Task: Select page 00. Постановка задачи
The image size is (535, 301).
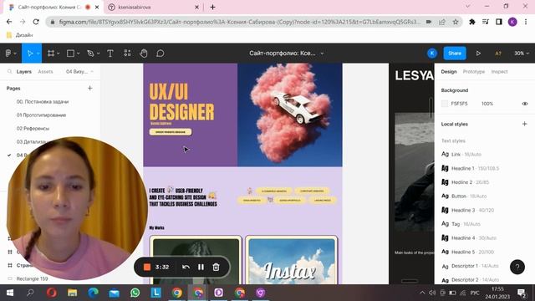Action: pyautogui.click(x=43, y=102)
